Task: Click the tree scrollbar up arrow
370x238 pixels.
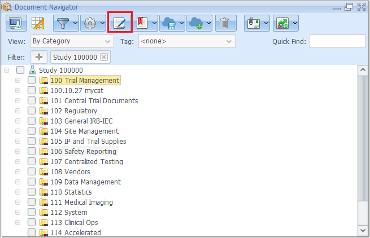Action: [363, 70]
